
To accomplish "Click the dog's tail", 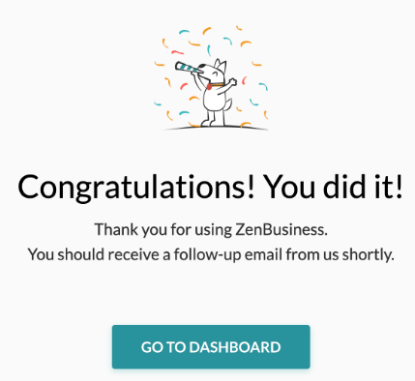I will click(x=228, y=105).
